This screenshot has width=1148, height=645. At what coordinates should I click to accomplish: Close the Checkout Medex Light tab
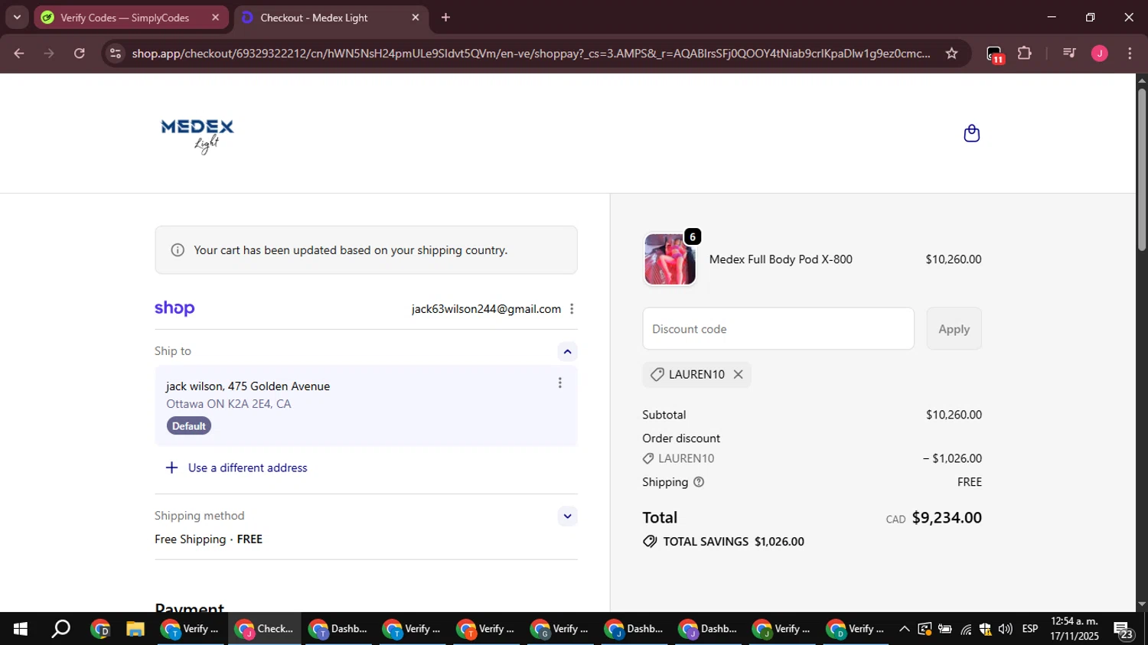pos(416,17)
